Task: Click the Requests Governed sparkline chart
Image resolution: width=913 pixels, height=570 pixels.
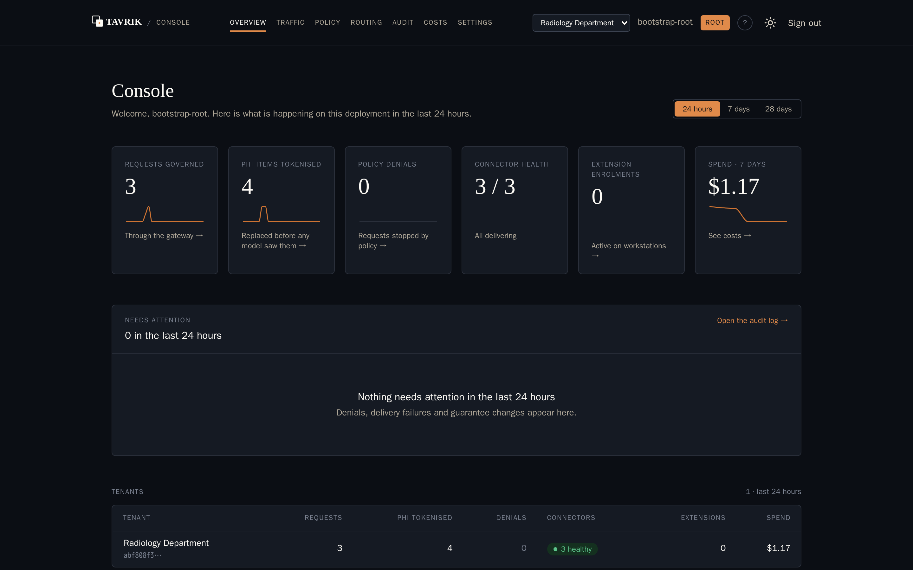Action: click(x=165, y=214)
